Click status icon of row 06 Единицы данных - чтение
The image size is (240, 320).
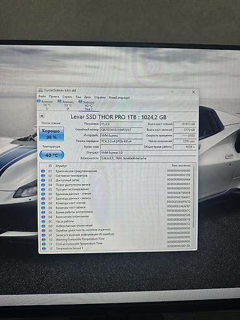43,194
